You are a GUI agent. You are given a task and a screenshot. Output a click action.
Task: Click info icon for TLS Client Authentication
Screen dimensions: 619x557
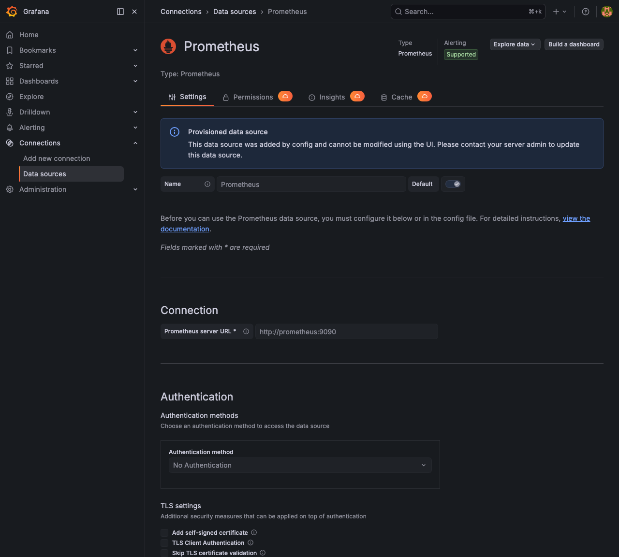coord(251,543)
